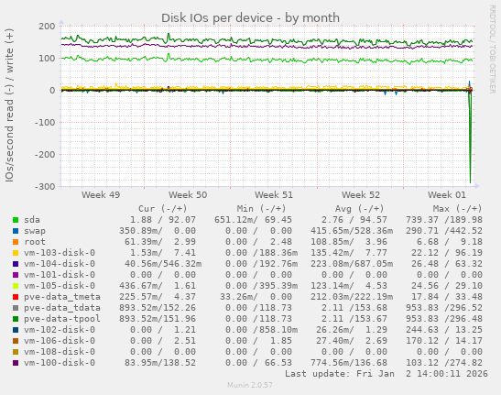Click the '-300' y-axis tick label
Image resolution: width=501 pixels, height=395 pixels.
(45, 186)
